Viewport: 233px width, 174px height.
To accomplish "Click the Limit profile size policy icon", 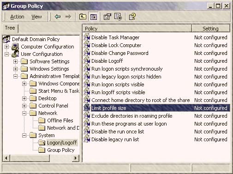I will tap(87, 108).
